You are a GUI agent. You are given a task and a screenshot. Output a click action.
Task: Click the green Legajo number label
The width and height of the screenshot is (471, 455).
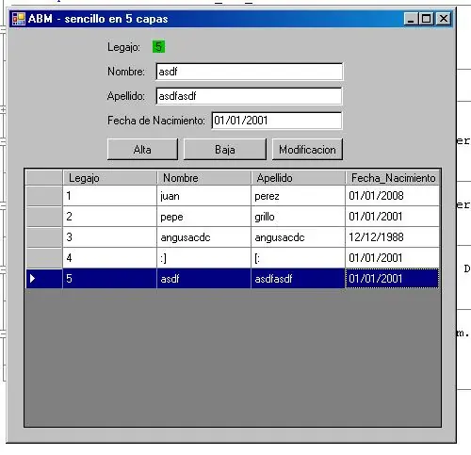coord(158,47)
